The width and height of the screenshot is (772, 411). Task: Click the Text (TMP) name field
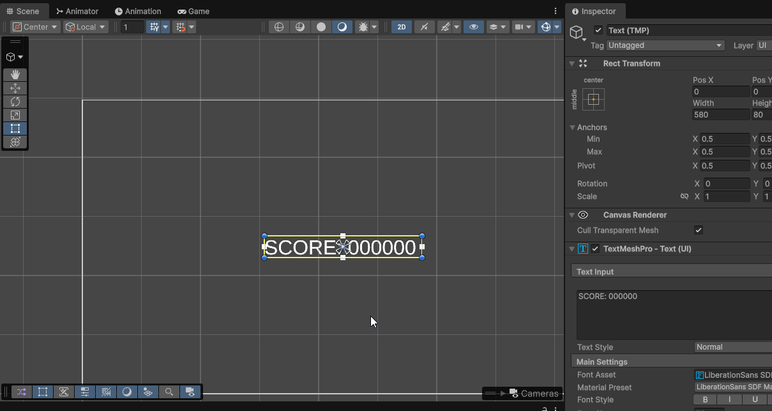pyautogui.click(x=688, y=30)
